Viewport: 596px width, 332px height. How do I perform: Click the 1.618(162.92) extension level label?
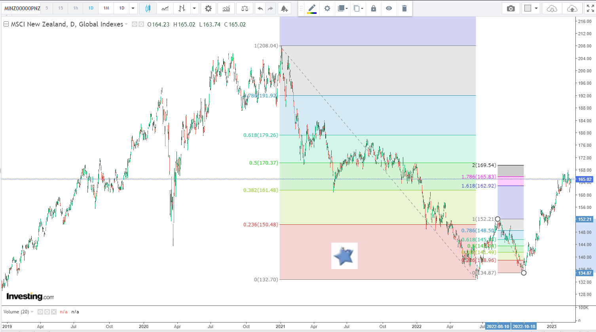coord(479,186)
